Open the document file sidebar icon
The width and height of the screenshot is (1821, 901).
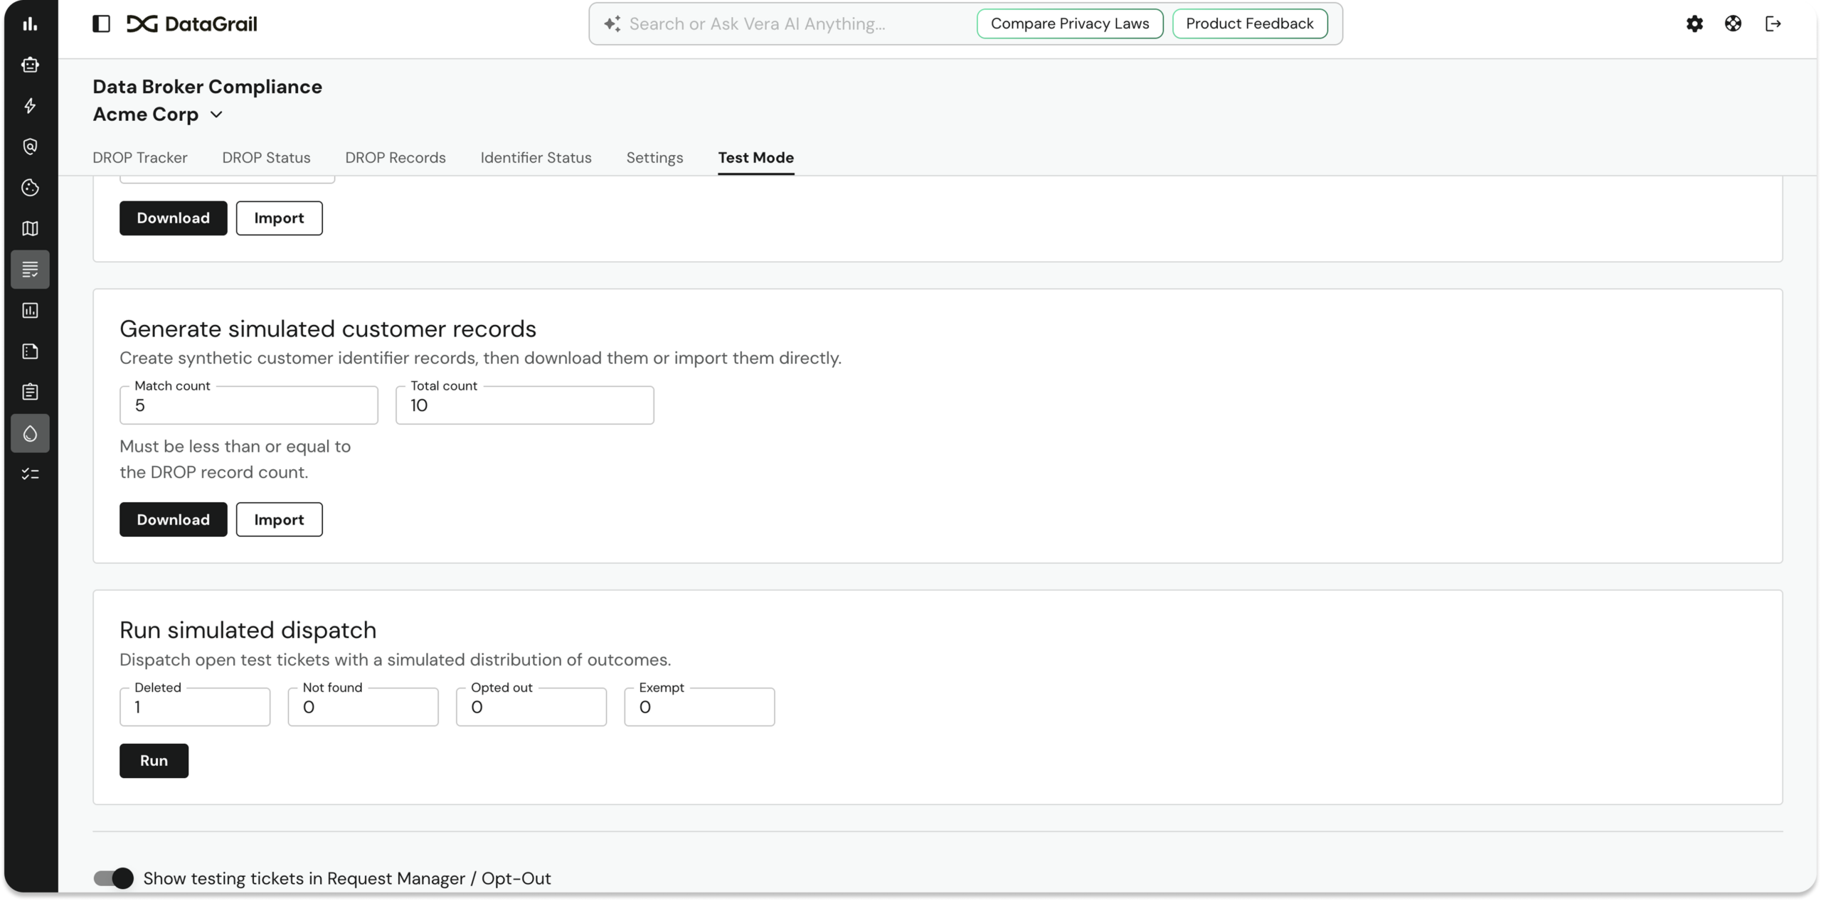(30, 351)
